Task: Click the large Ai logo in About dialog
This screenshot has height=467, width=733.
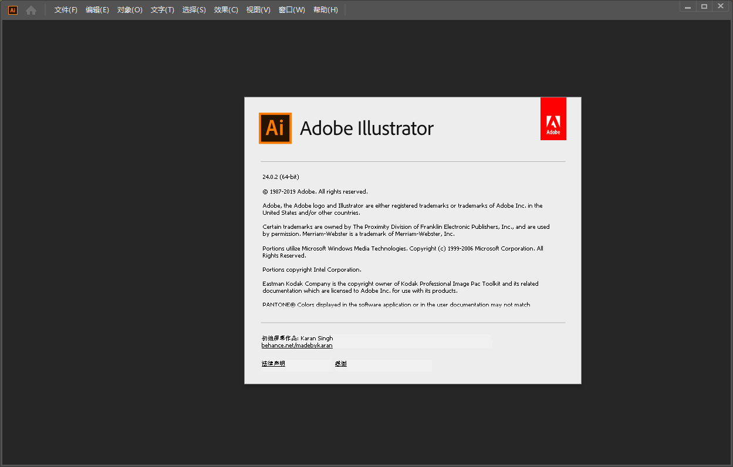Action: tap(275, 128)
